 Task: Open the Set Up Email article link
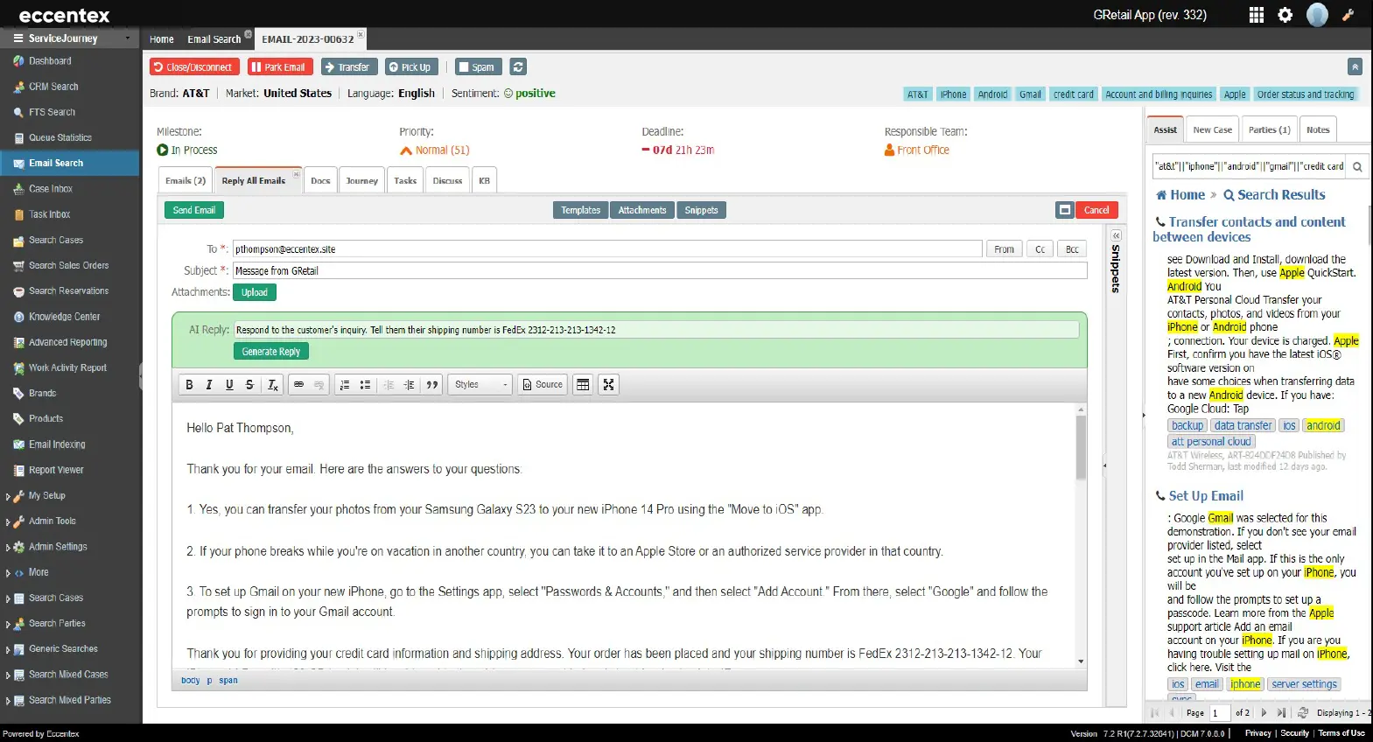point(1206,496)
